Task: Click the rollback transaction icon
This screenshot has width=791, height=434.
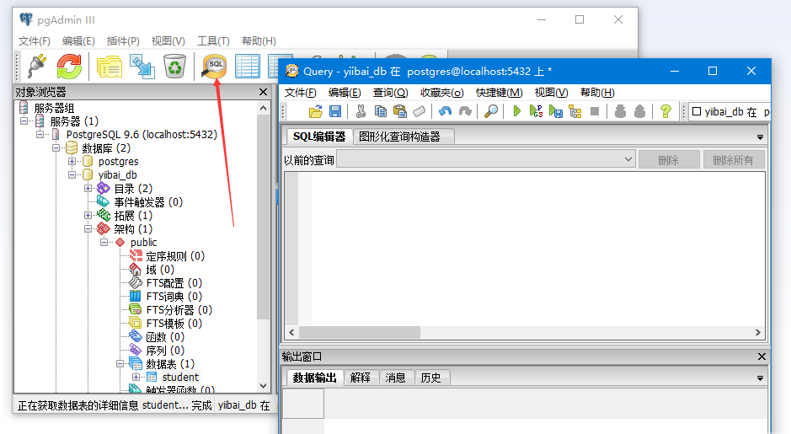Action: click(639, 111)
